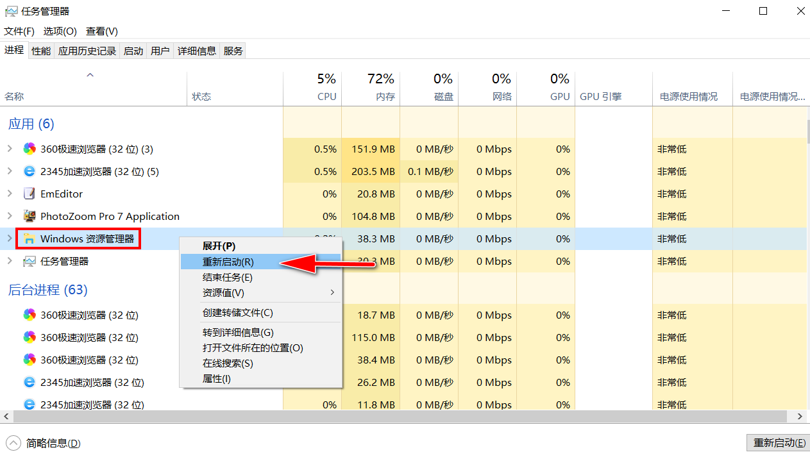This screenshot has height=459, width=810.
Task: Click the 重新启动(E) button at bottom right
Action: click(779, 443)
